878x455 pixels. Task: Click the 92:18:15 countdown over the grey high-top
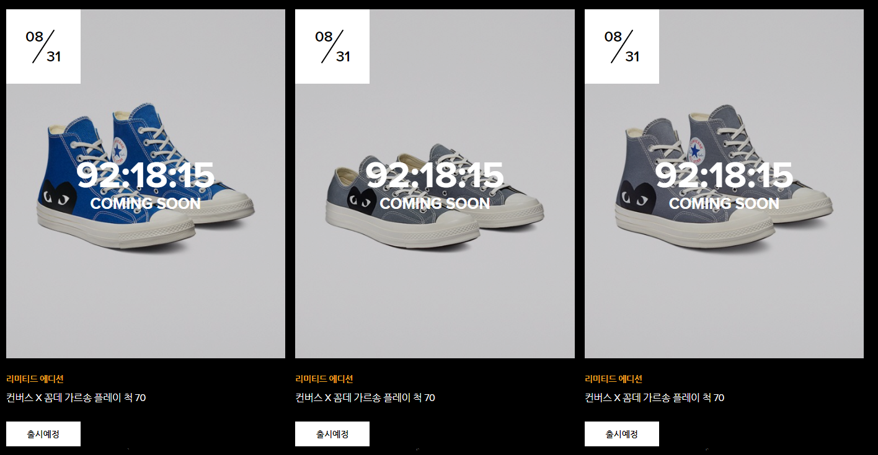pyautogui.click(x=724, y=175)
